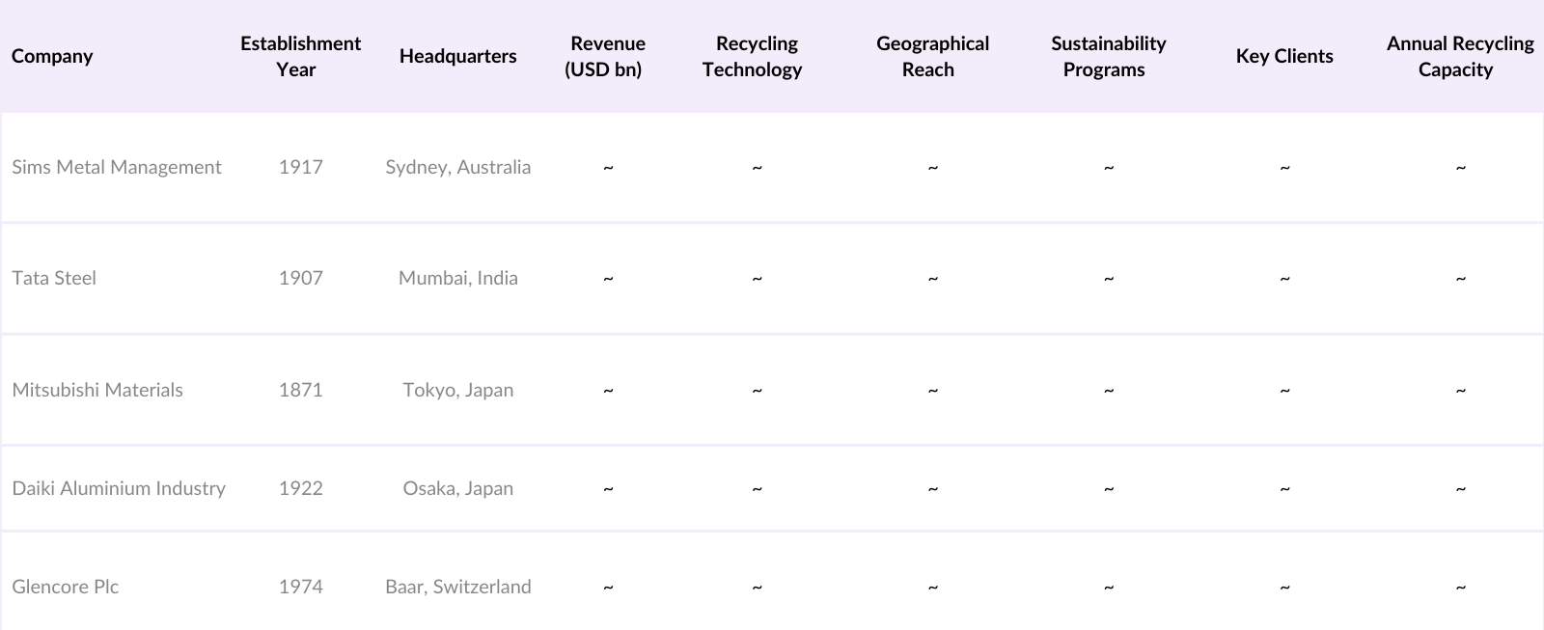Click the 1917 establishment year cell
This screenshot has height=630, width=1544.
(x=300, y=167)
